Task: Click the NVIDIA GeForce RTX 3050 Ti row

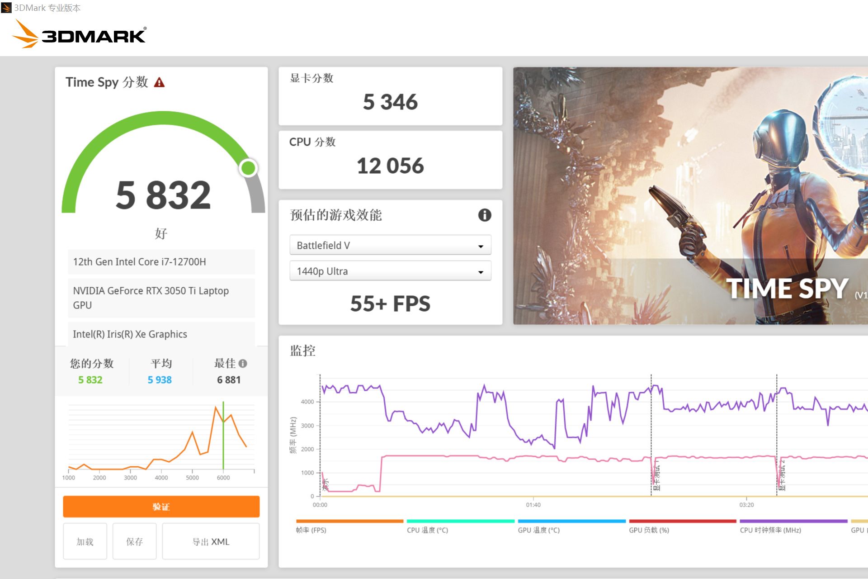Action: 161,298
